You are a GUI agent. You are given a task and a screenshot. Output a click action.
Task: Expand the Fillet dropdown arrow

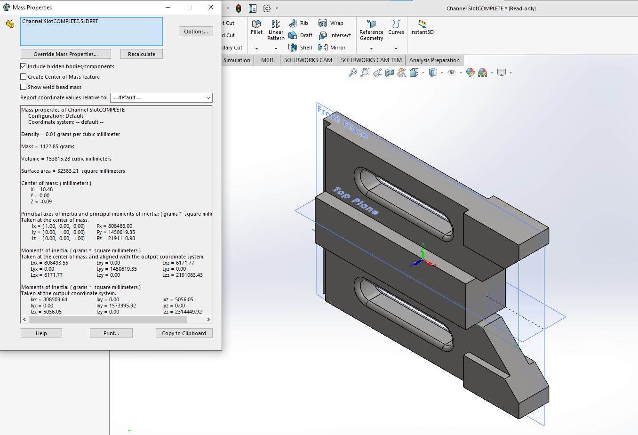[x=256, y=48]
